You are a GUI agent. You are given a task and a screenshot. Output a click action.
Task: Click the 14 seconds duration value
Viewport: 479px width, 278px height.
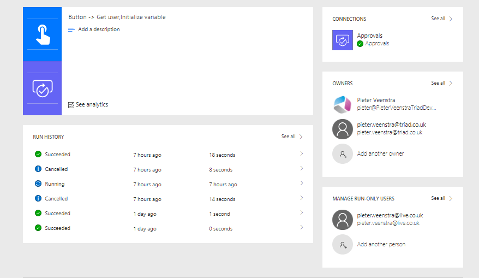point(222,199)
